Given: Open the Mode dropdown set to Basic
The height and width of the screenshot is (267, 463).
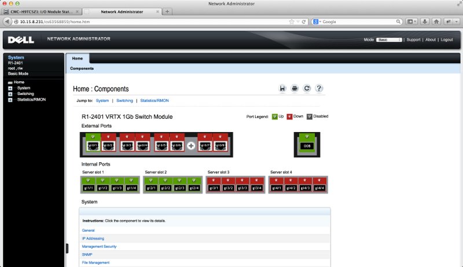Looking at the screenshot, I should click(389, 39).
